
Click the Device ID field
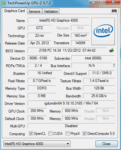click(38, 58)
